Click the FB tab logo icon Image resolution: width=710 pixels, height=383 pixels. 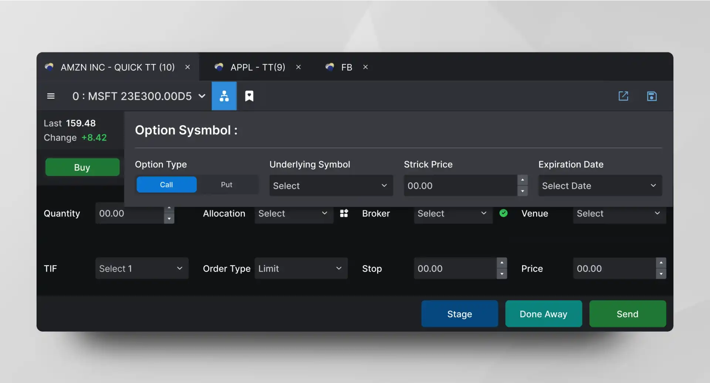pyautogui.click(x=330, y=67)
